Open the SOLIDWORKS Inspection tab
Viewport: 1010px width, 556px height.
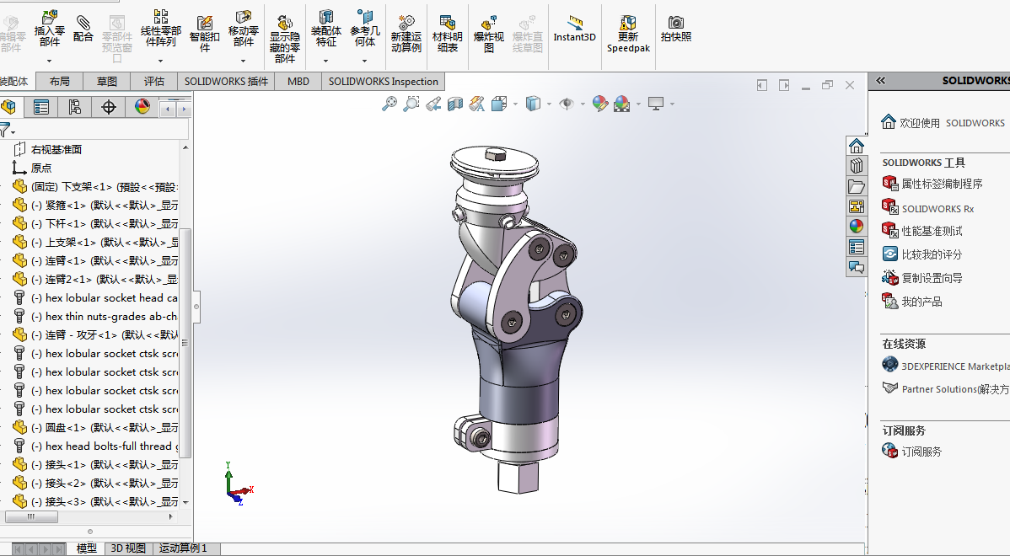tap(384, 81)
